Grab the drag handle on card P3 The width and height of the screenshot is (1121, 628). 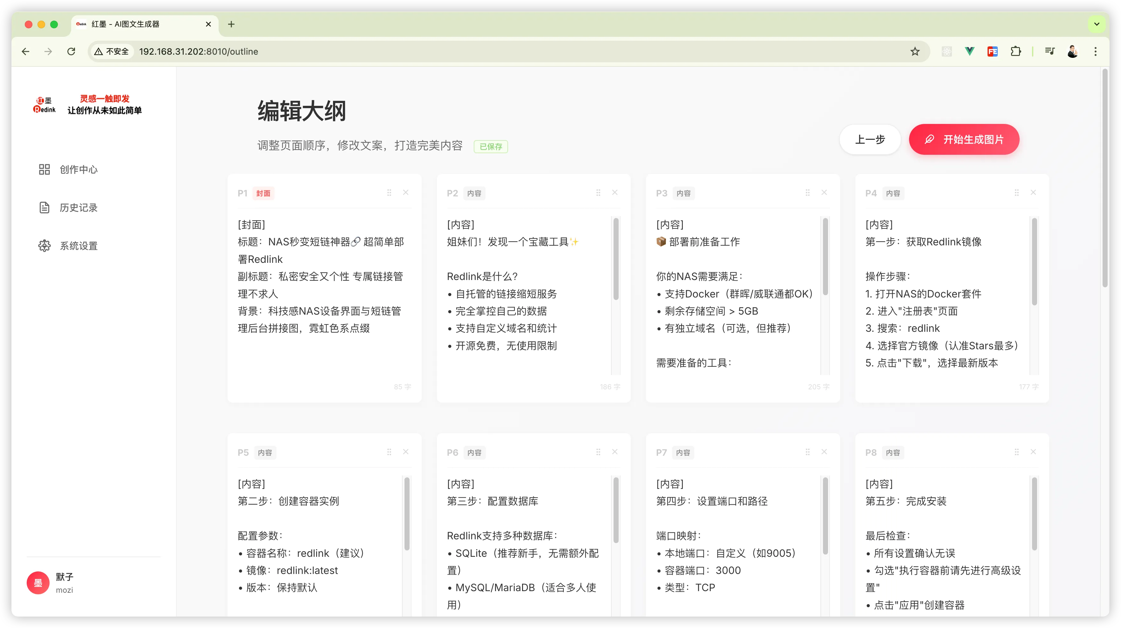tap(808, 192)
